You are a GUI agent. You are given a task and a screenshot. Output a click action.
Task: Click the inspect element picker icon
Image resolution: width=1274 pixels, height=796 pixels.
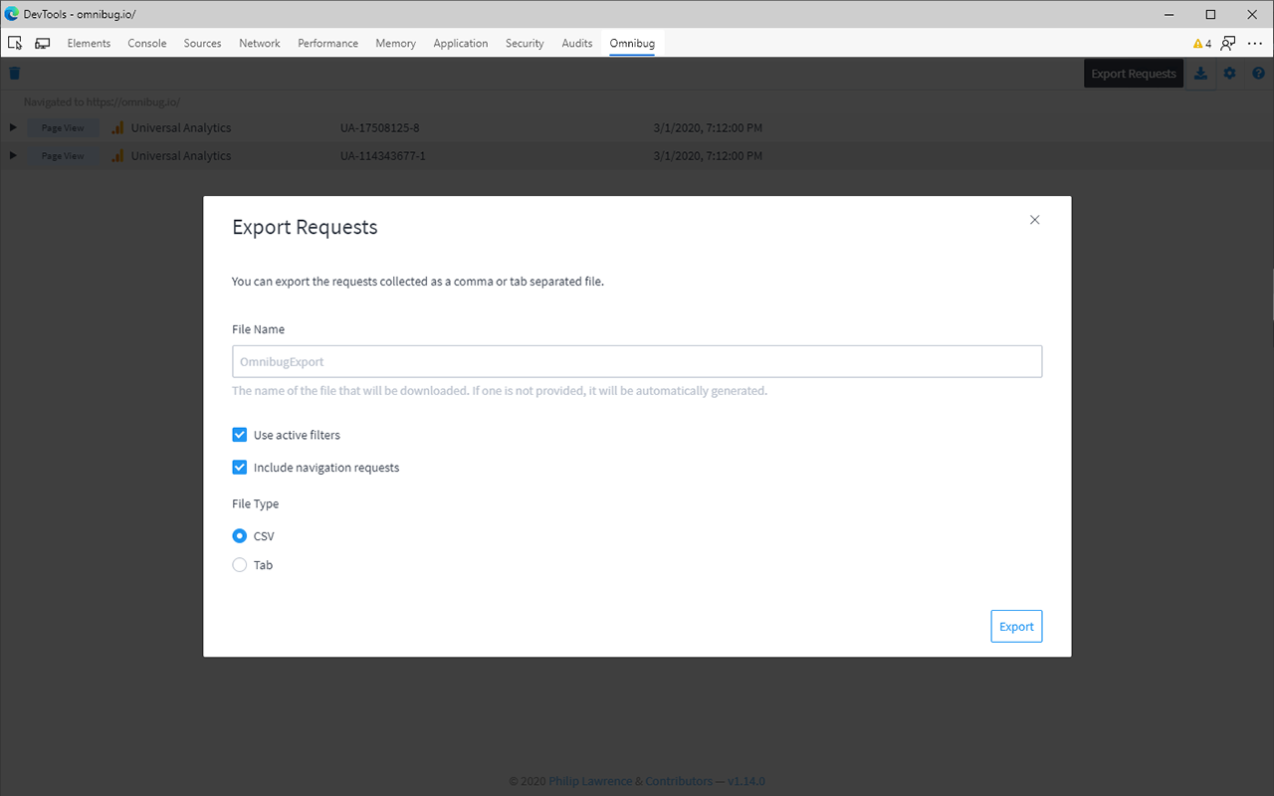click(x=15, y=43)
